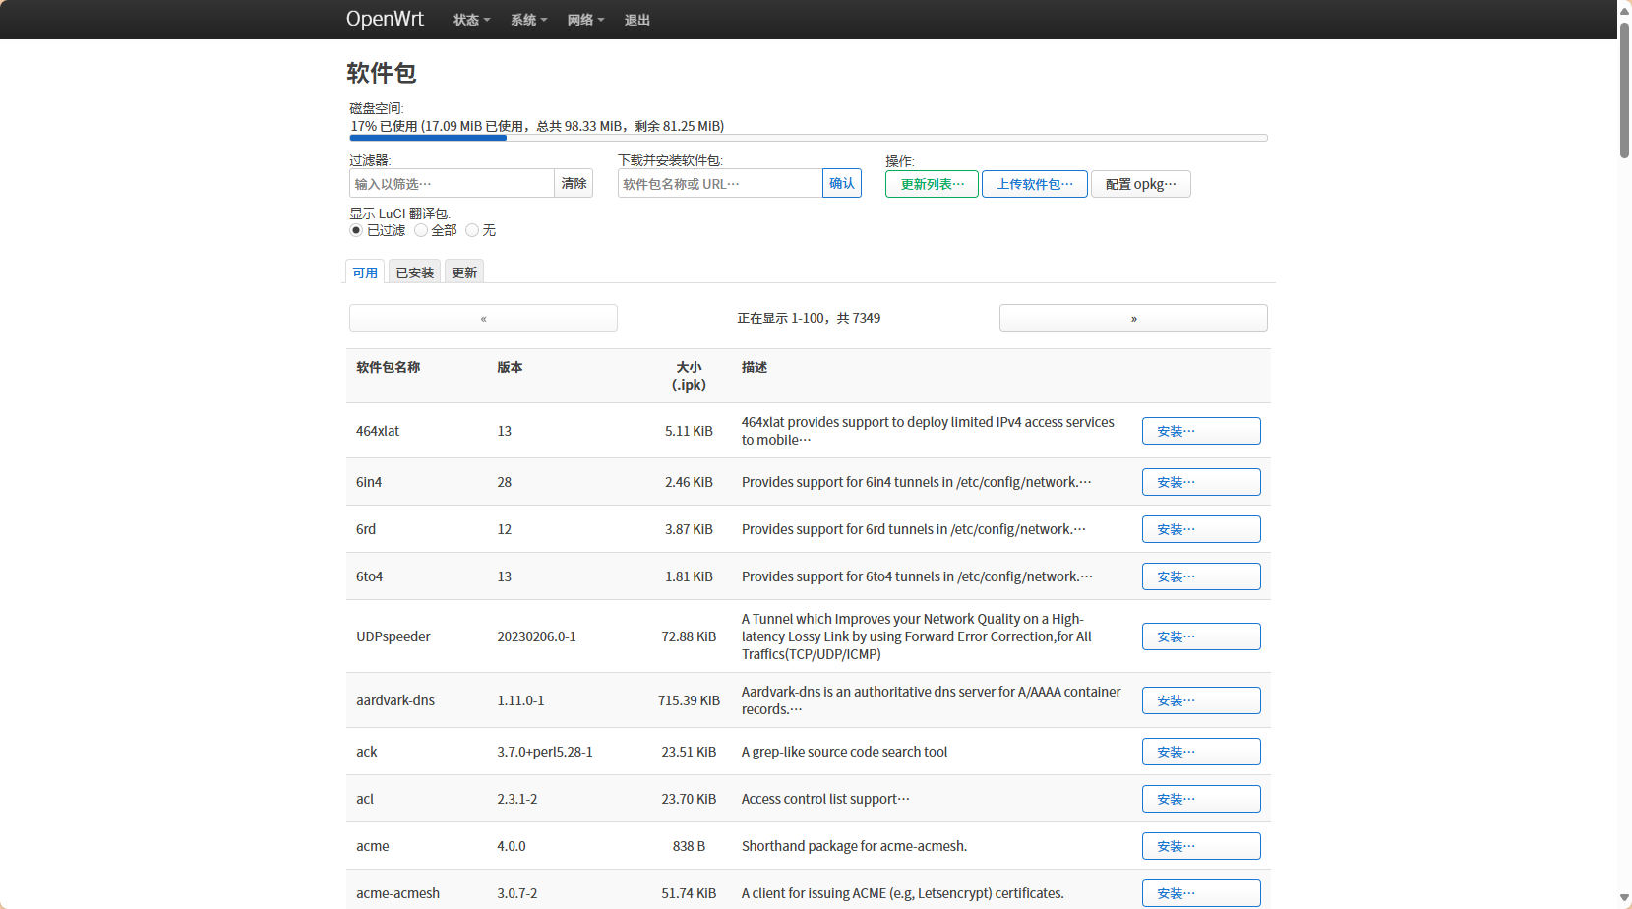Expand the 系统 navigation menu
This screenshot has width=1632, height=909.
coord(528,20)
